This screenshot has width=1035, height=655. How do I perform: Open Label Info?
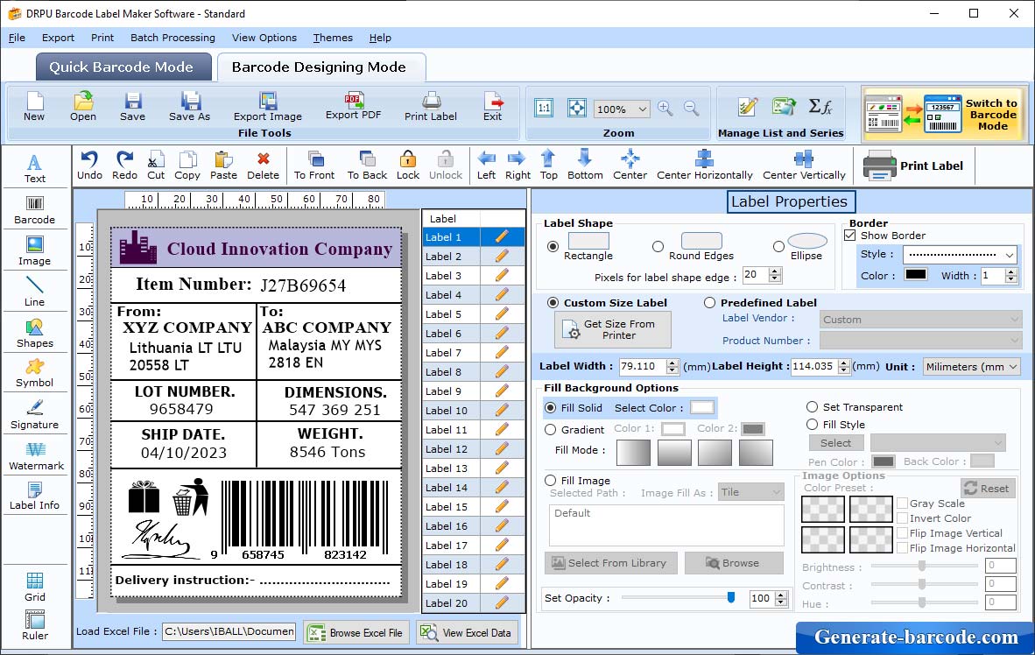34,496
